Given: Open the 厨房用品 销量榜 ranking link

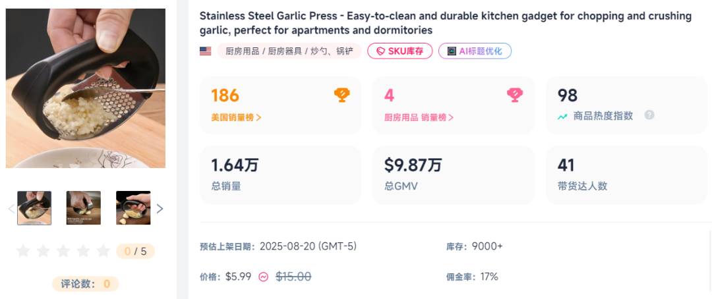Looking at the screenshot, I should tap(419, 117).
